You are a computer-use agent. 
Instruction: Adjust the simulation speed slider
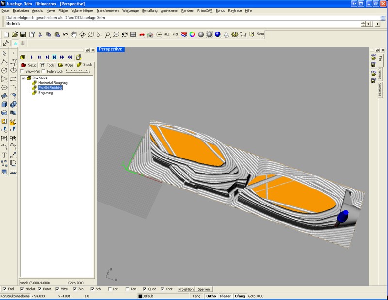(x=78, y=71)
